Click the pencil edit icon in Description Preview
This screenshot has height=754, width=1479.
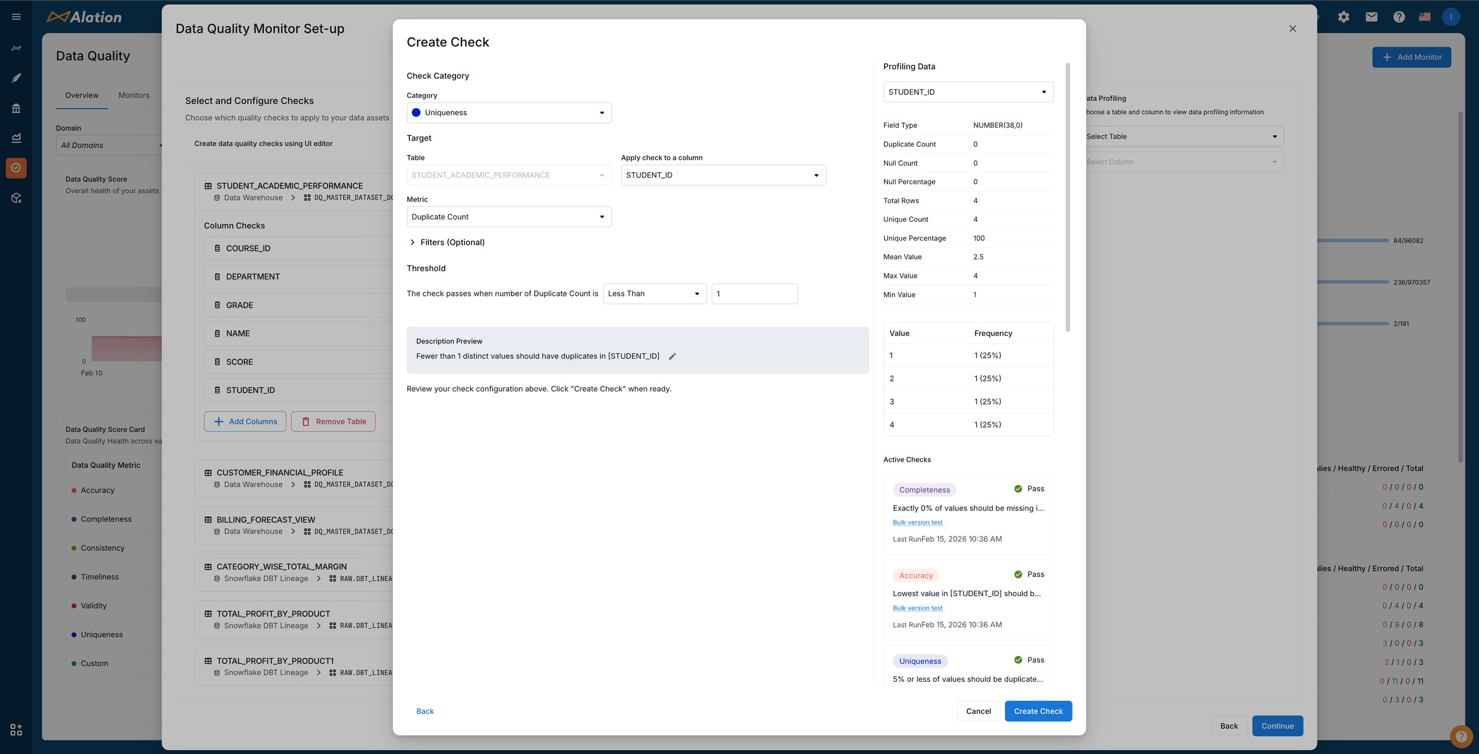(x=672, y=356)
